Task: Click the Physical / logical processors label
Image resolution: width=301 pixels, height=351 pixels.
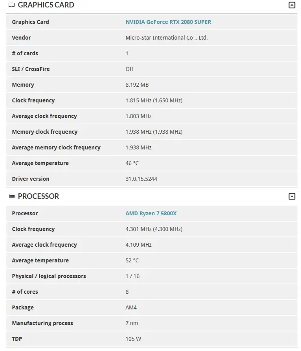Action: coord(49,276)
